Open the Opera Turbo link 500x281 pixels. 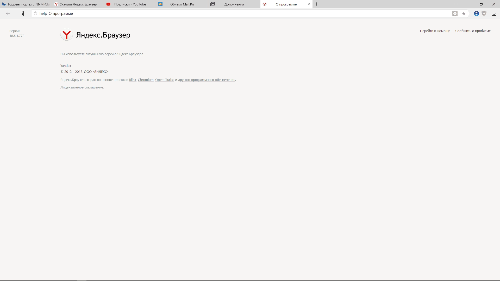pyautogui.click(x=165, y=80)
